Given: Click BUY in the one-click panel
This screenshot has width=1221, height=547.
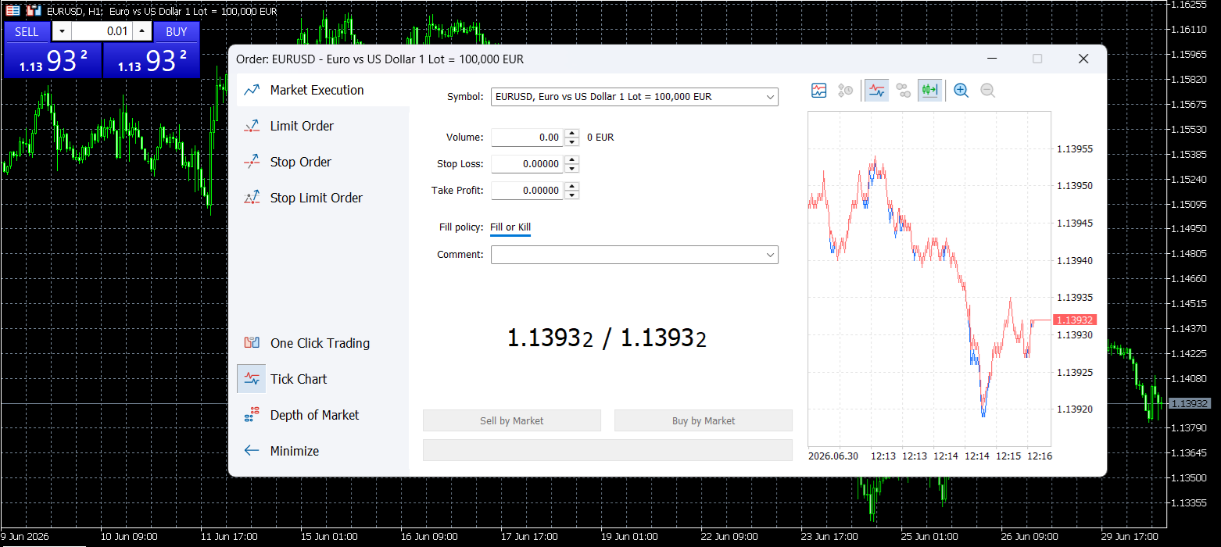Looking at the screenshot, I should pos(177,31).
